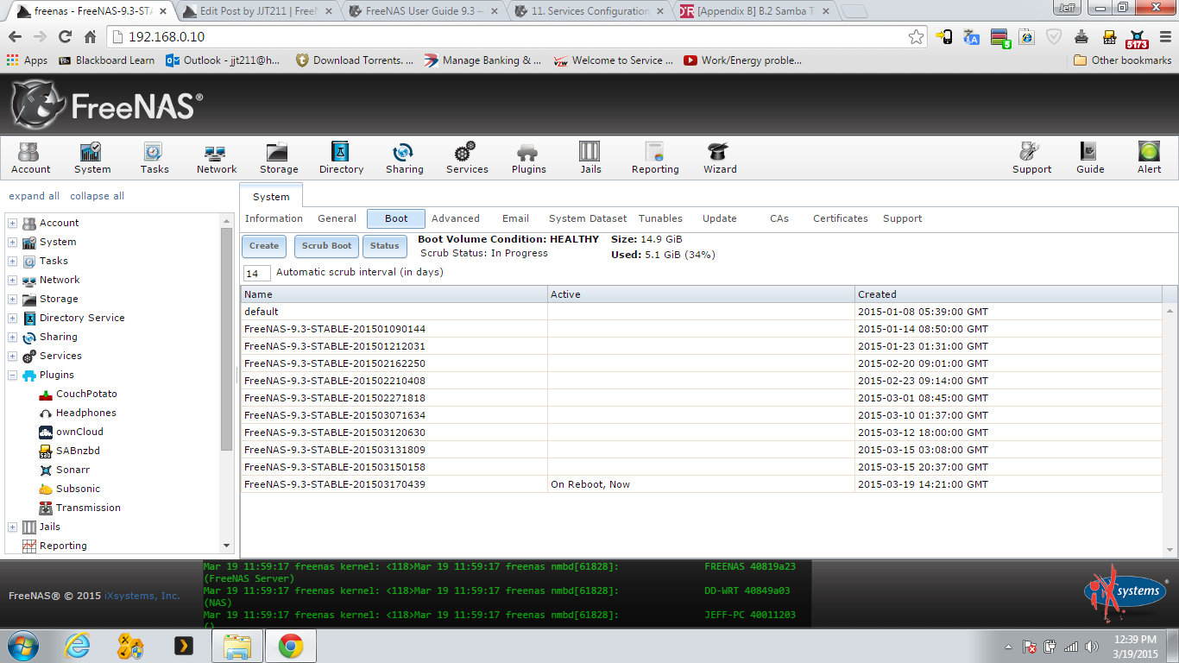Open the Jails toolbar icon

590,158
